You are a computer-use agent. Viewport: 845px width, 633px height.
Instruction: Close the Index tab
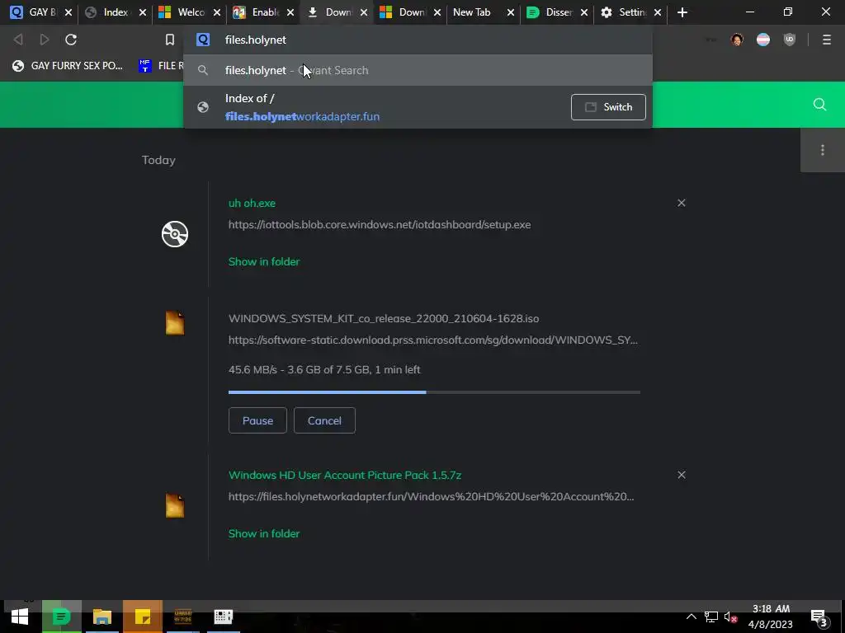pos(142,12)
